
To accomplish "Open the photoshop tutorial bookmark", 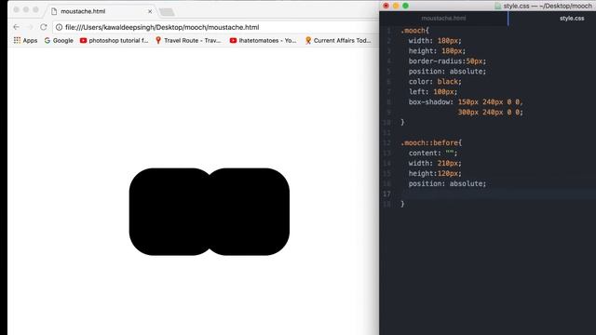I will (x=114, y=40).
